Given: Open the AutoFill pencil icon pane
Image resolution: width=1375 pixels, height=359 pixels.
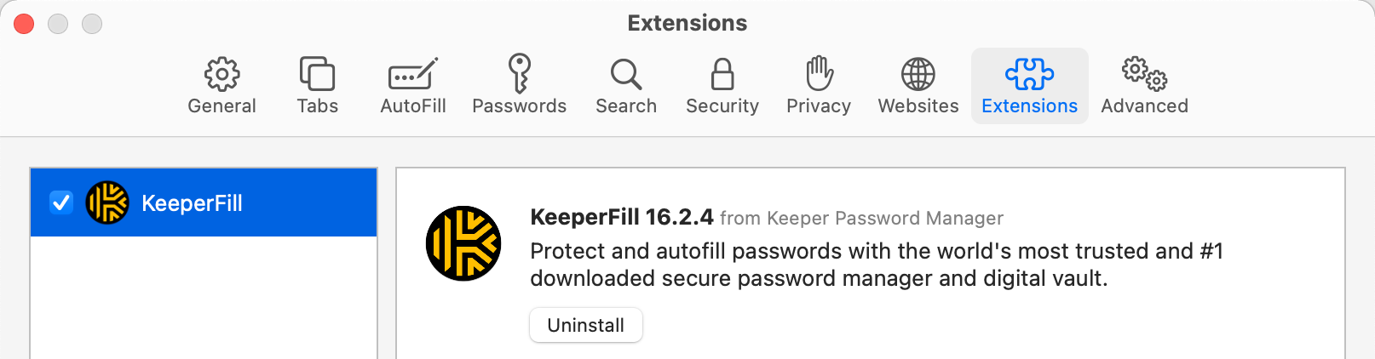Looking at the screenshot, I should (413, 74).
